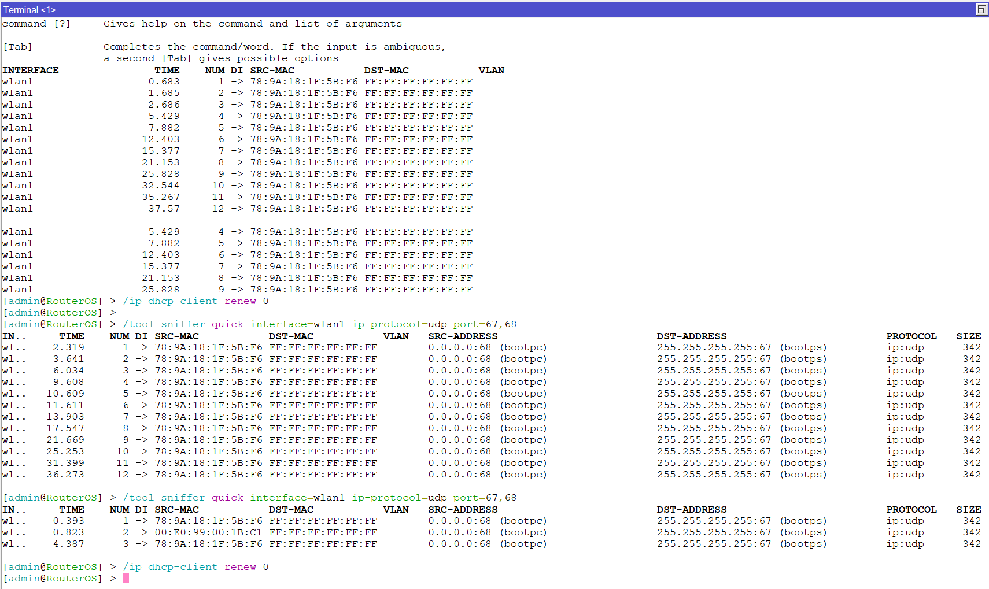Click the first '/ip dhcp-client renew 0' command

[x=195, y=301]
